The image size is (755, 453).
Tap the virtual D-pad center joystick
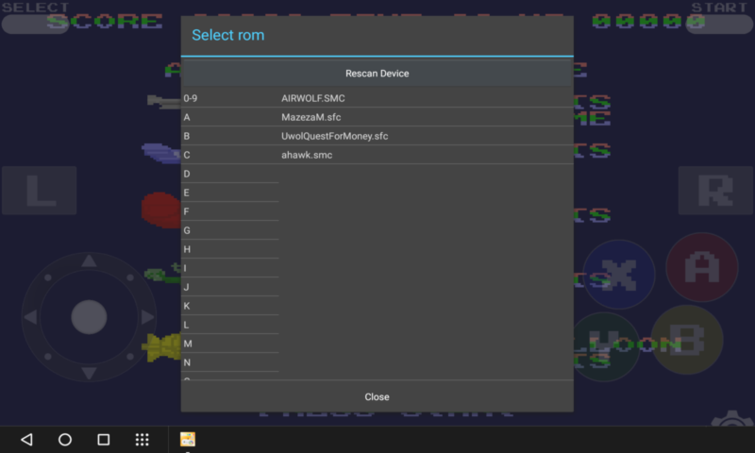[x=89, y=317]
